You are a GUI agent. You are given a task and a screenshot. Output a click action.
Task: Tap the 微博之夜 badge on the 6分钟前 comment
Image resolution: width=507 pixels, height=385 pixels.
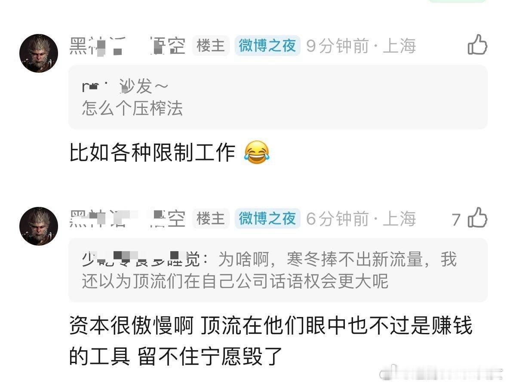[267, 219]
